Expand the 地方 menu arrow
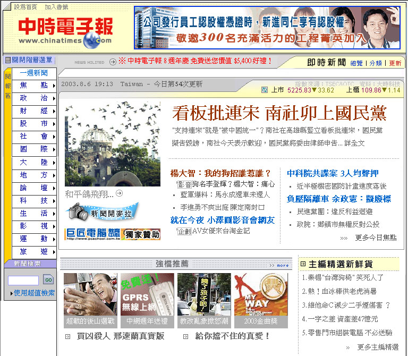 (x=54, y=175)
